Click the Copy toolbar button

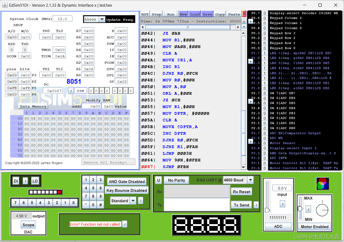click(x=220, y=14)
